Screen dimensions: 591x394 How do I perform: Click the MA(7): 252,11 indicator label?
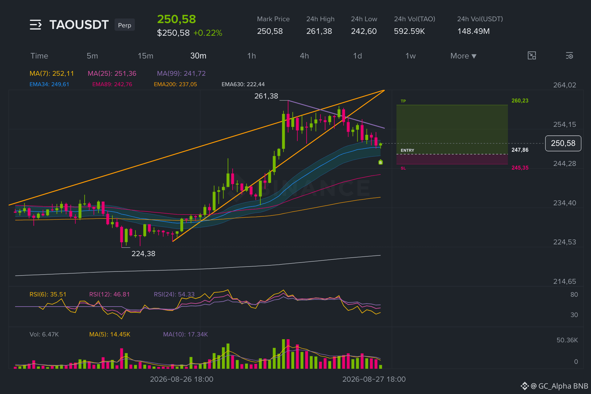52,74
